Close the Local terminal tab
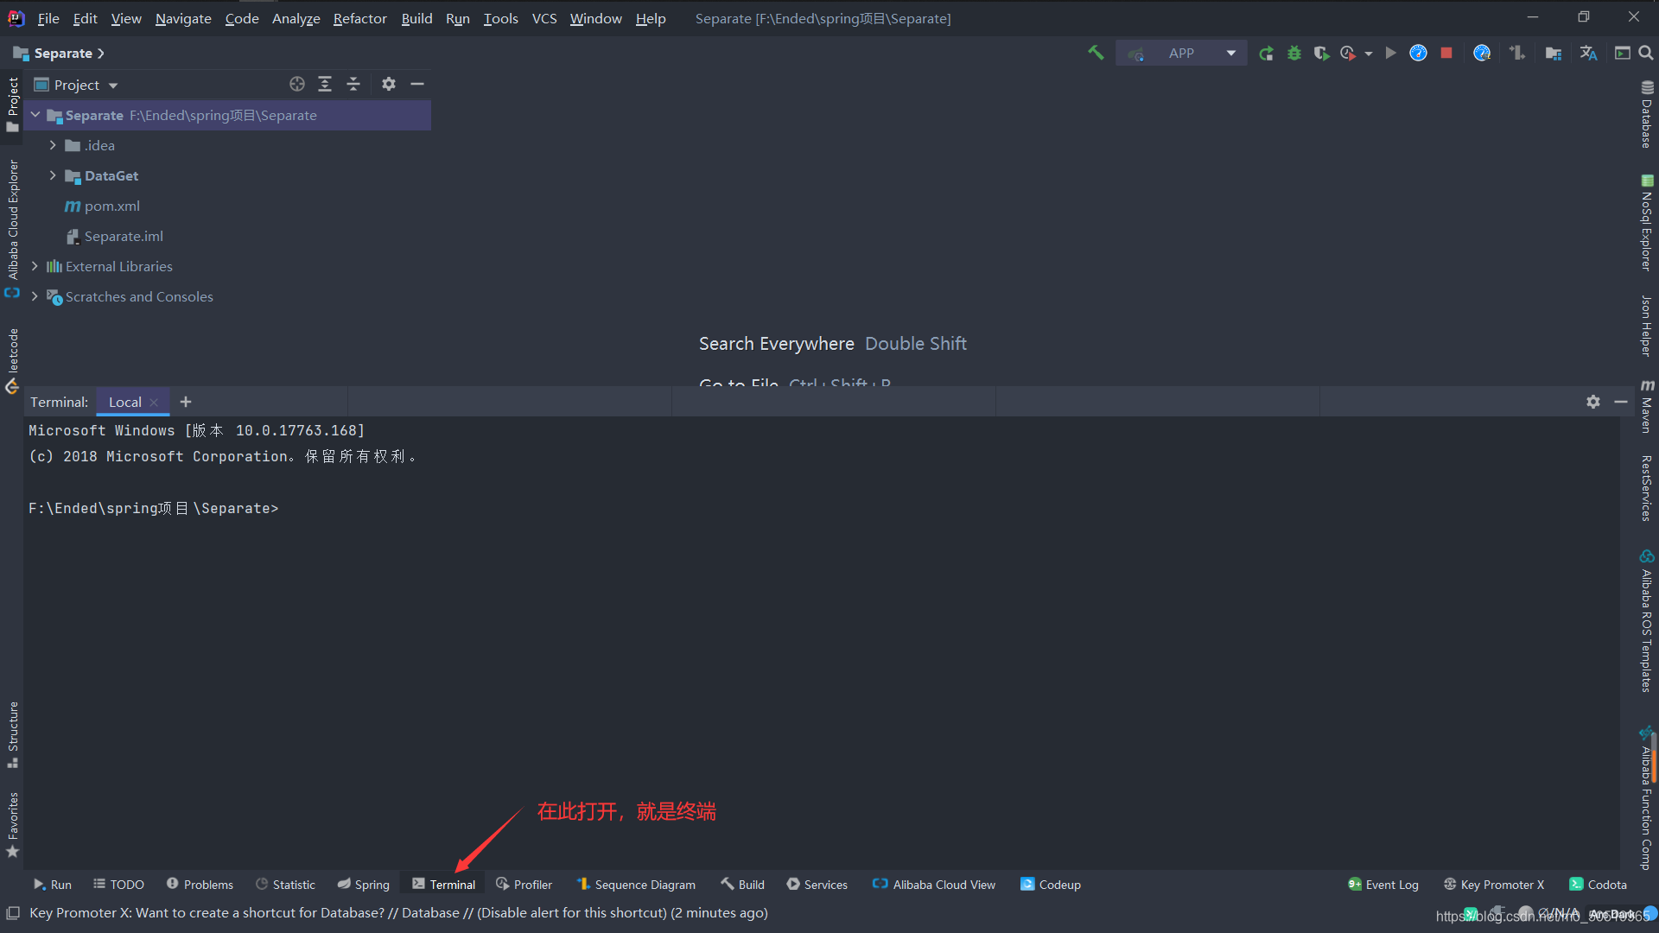The width and height of the screenshot is (1659, 933). [x=154, y=403]
